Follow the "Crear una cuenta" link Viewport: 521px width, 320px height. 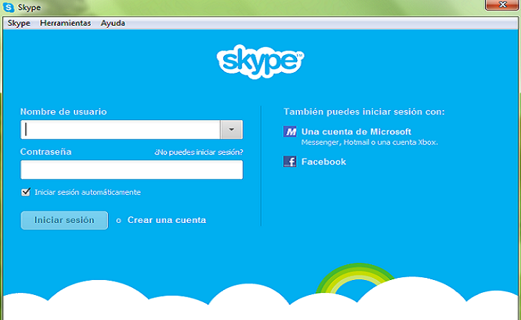point(167,220)
